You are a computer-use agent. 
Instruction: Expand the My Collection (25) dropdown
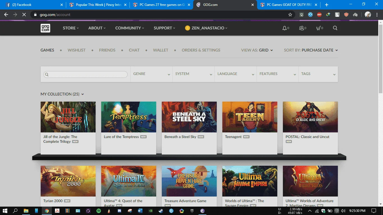coord(62,94)
